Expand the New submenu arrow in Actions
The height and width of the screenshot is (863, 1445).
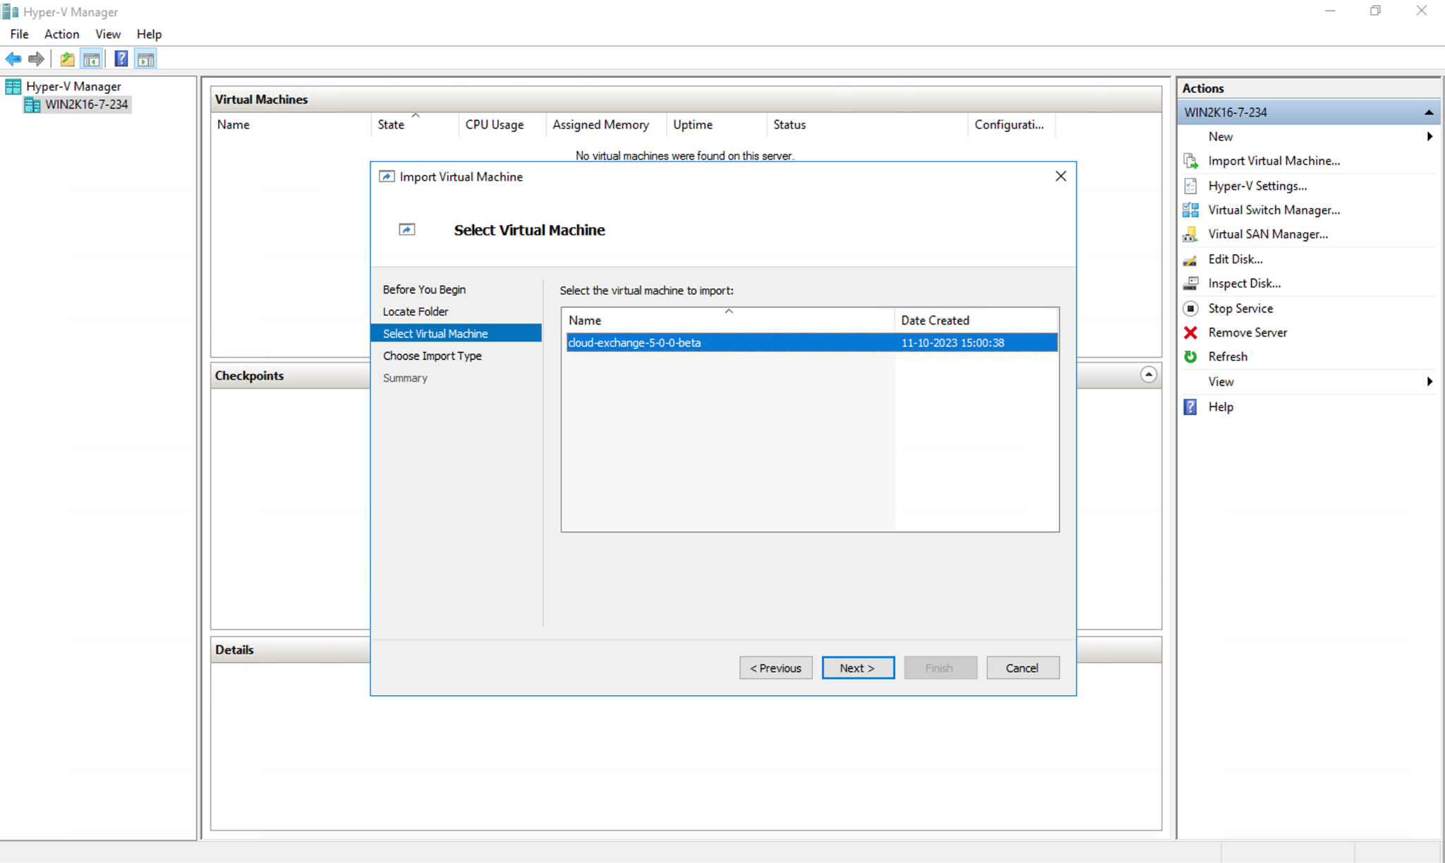[1429, 136]
